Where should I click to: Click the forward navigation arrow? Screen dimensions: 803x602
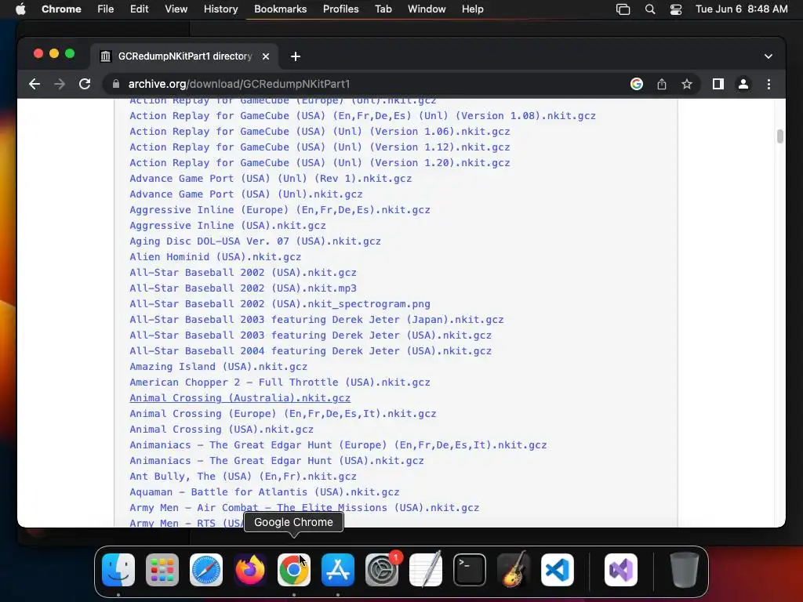[60, 84]
